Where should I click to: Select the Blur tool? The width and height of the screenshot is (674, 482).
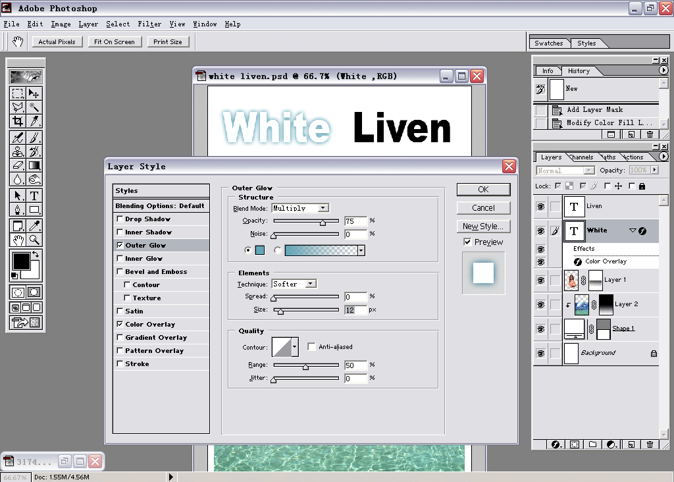pyautogui.click(x=18, y=179)
